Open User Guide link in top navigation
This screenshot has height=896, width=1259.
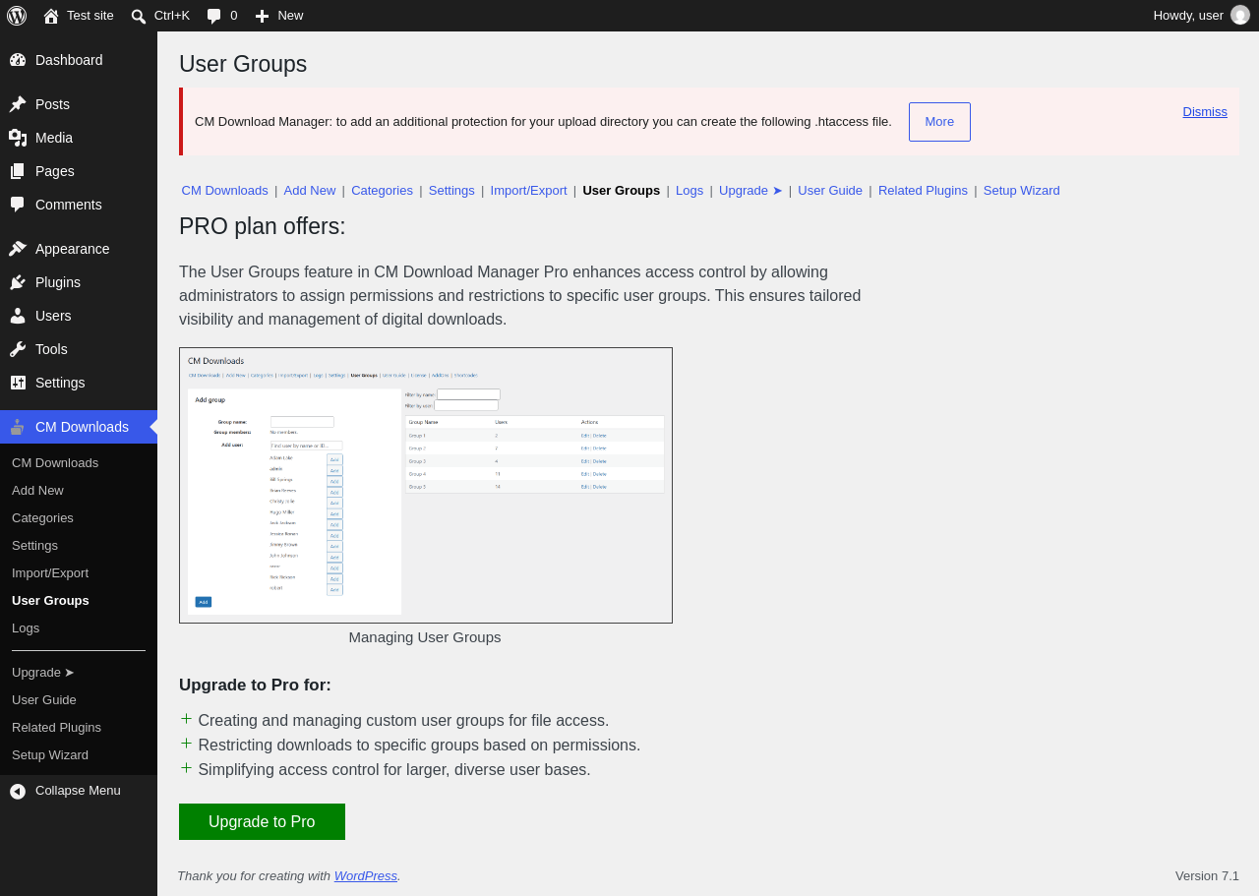(830, 191)
